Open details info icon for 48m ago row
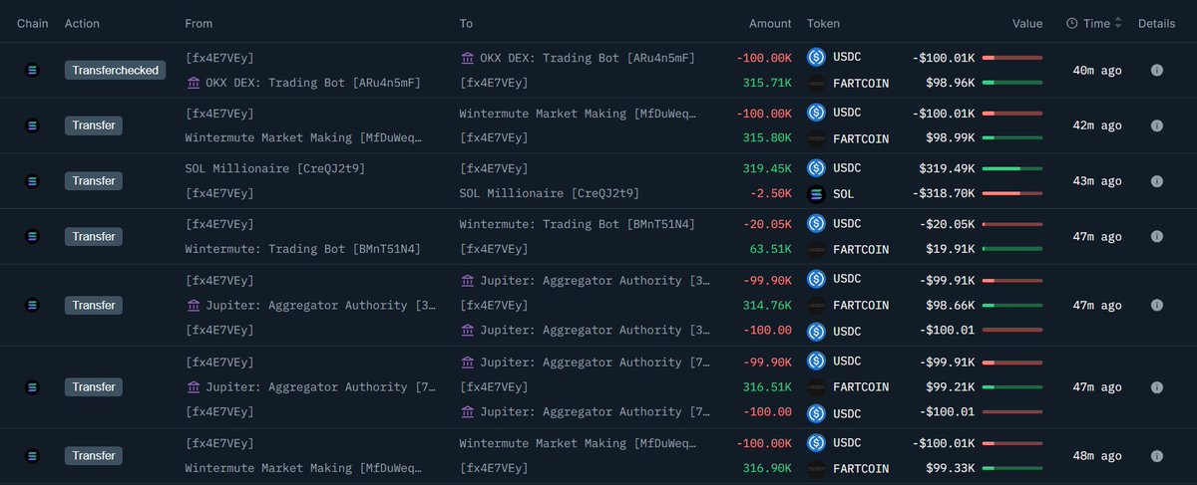The width and height of the screenshot is (1197, 485). [1157, 455]
